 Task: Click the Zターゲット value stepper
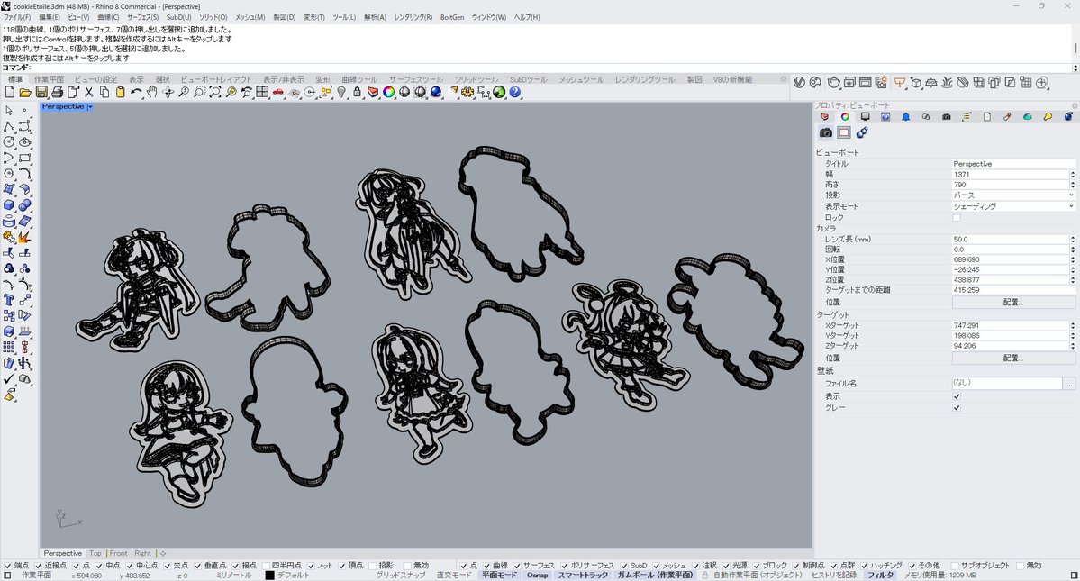point(1073,346)
